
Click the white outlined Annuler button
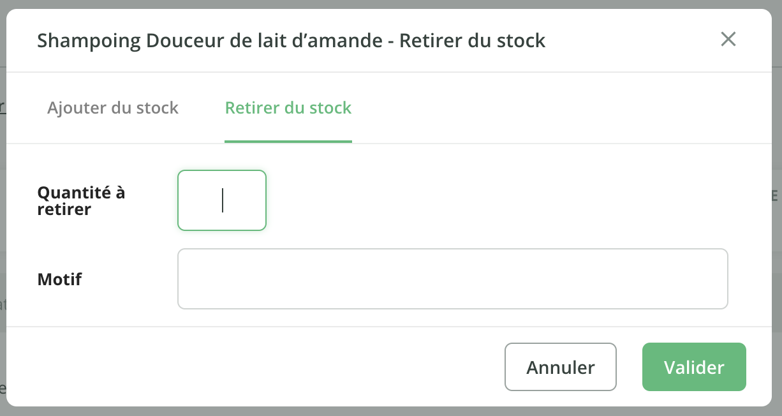pos(560,367)
